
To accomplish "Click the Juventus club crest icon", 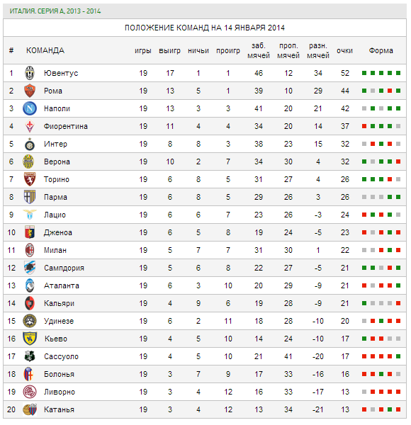I will 30,73.
